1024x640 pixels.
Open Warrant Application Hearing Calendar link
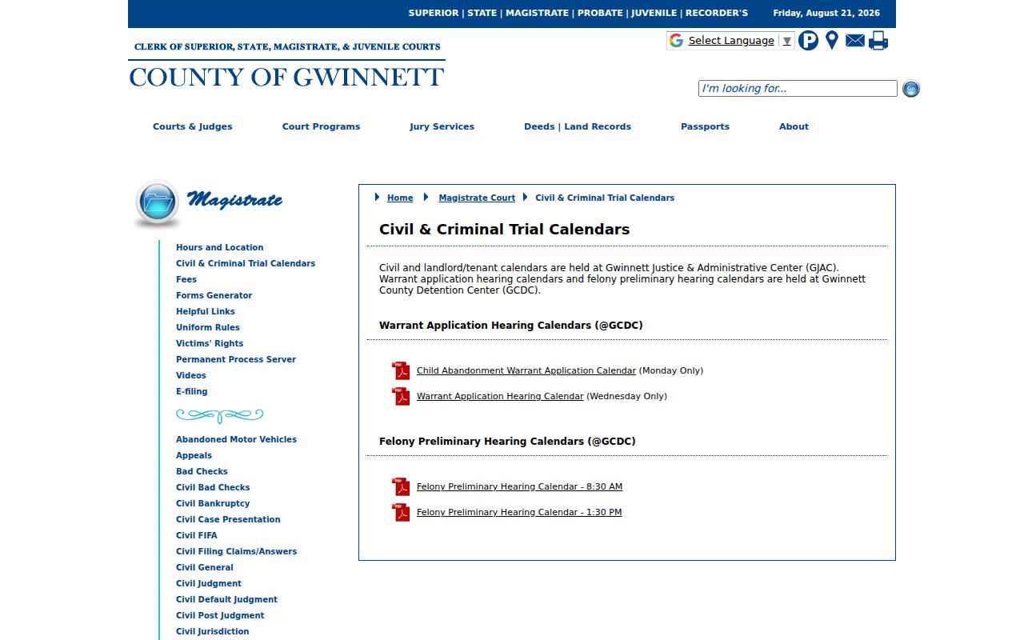coord(500,397)
